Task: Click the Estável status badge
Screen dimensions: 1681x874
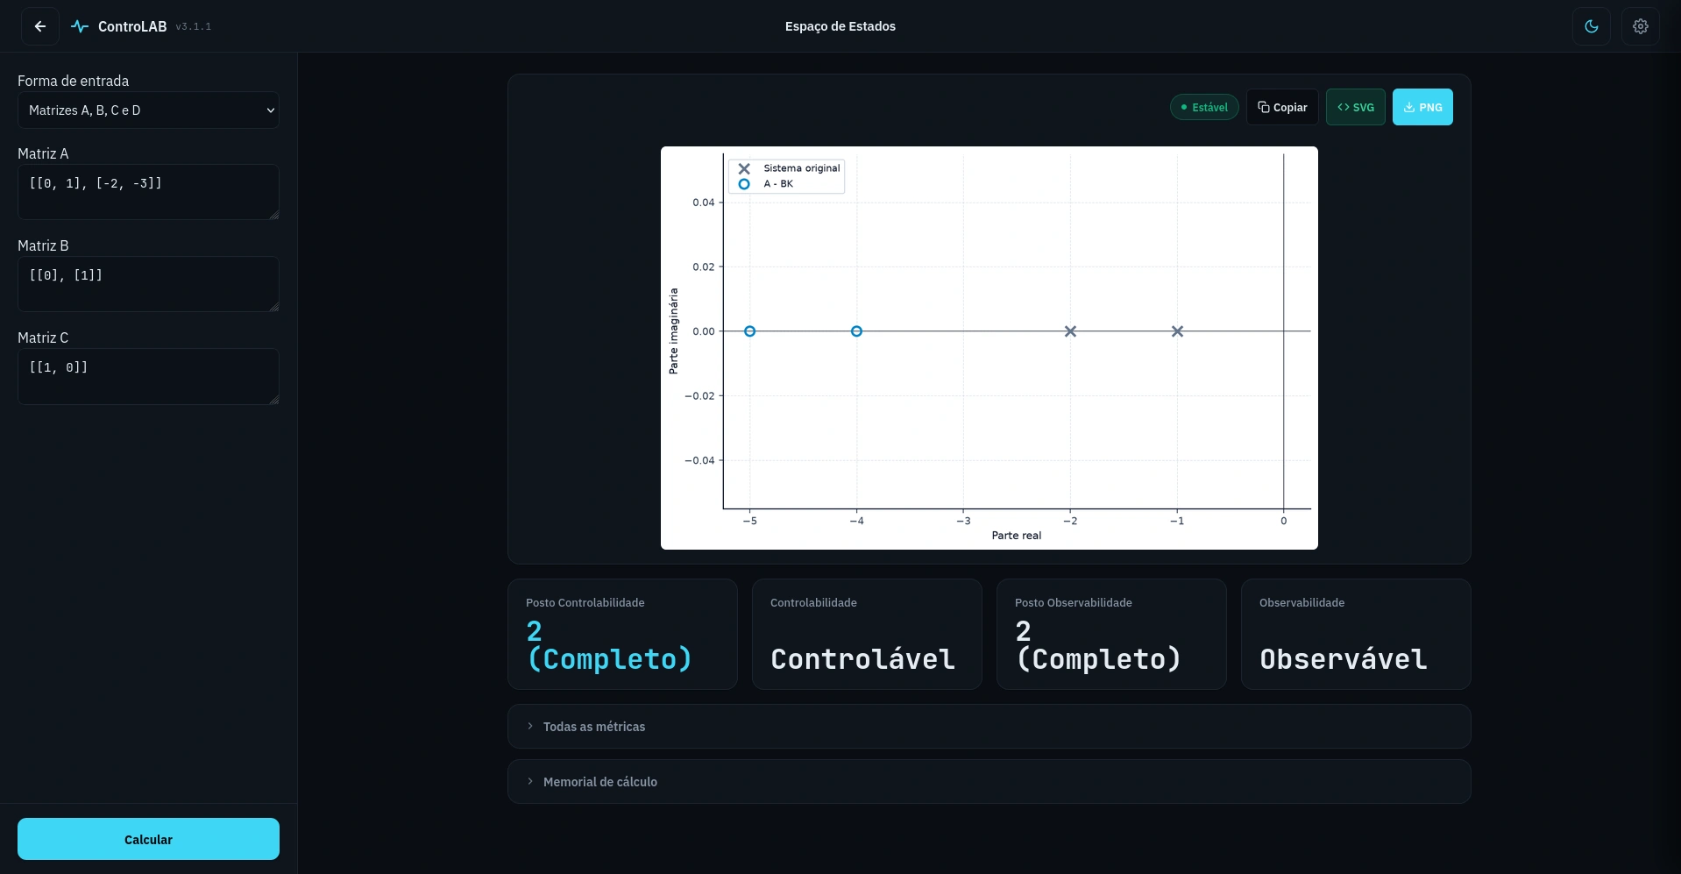Action: [1204, 107]
